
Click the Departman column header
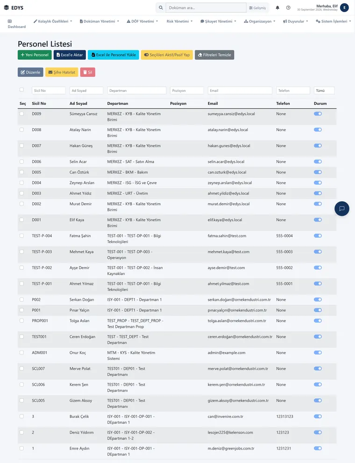[x=118, y=104]
